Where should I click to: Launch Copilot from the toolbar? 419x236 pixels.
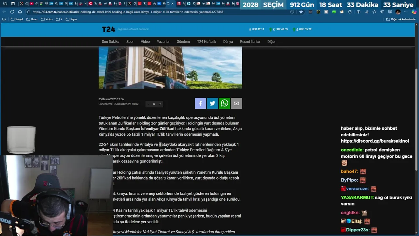click(x=414, y=12)
